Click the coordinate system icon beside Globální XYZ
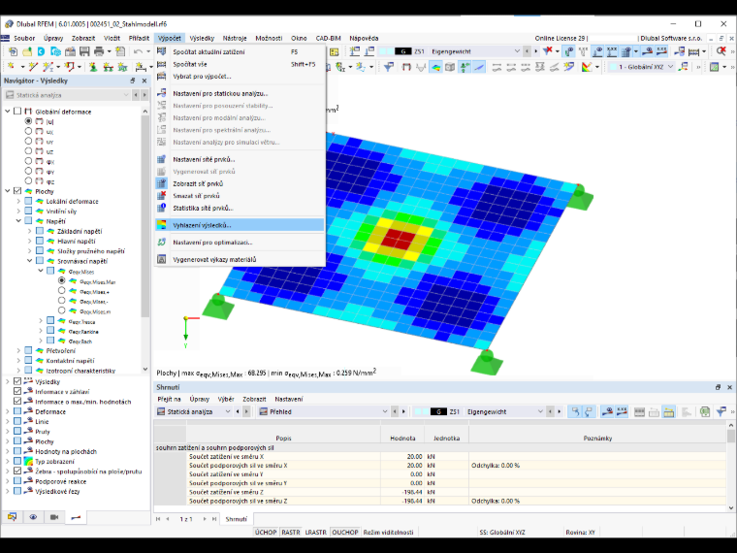737x553 pixels. click(684, 67)
